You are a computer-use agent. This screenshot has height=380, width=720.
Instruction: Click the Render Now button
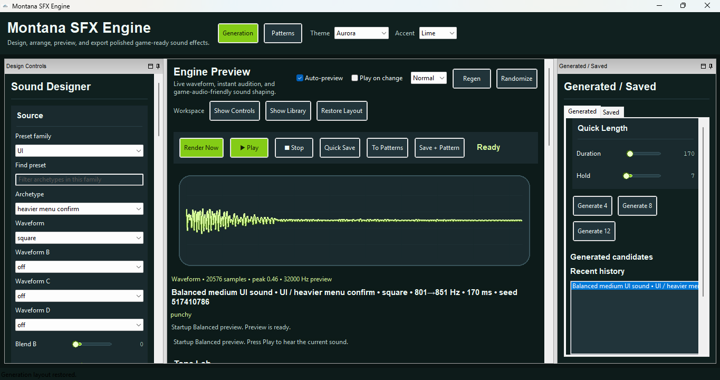tap(201, 148)
